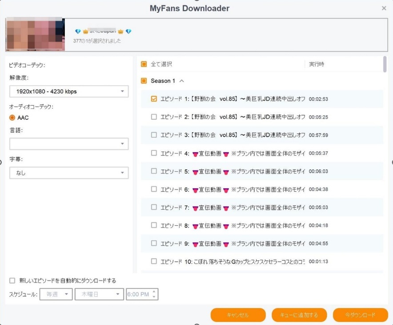Toggle the 全て選択 select-all checkbox
393x325 pixels.
[144, 64]
